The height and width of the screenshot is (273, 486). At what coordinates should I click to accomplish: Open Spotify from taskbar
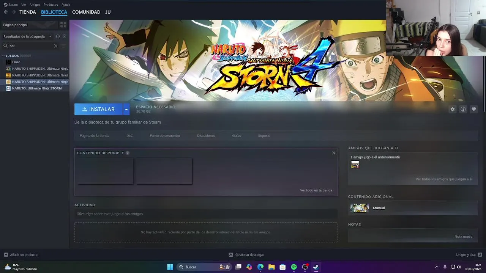point(294,267)
